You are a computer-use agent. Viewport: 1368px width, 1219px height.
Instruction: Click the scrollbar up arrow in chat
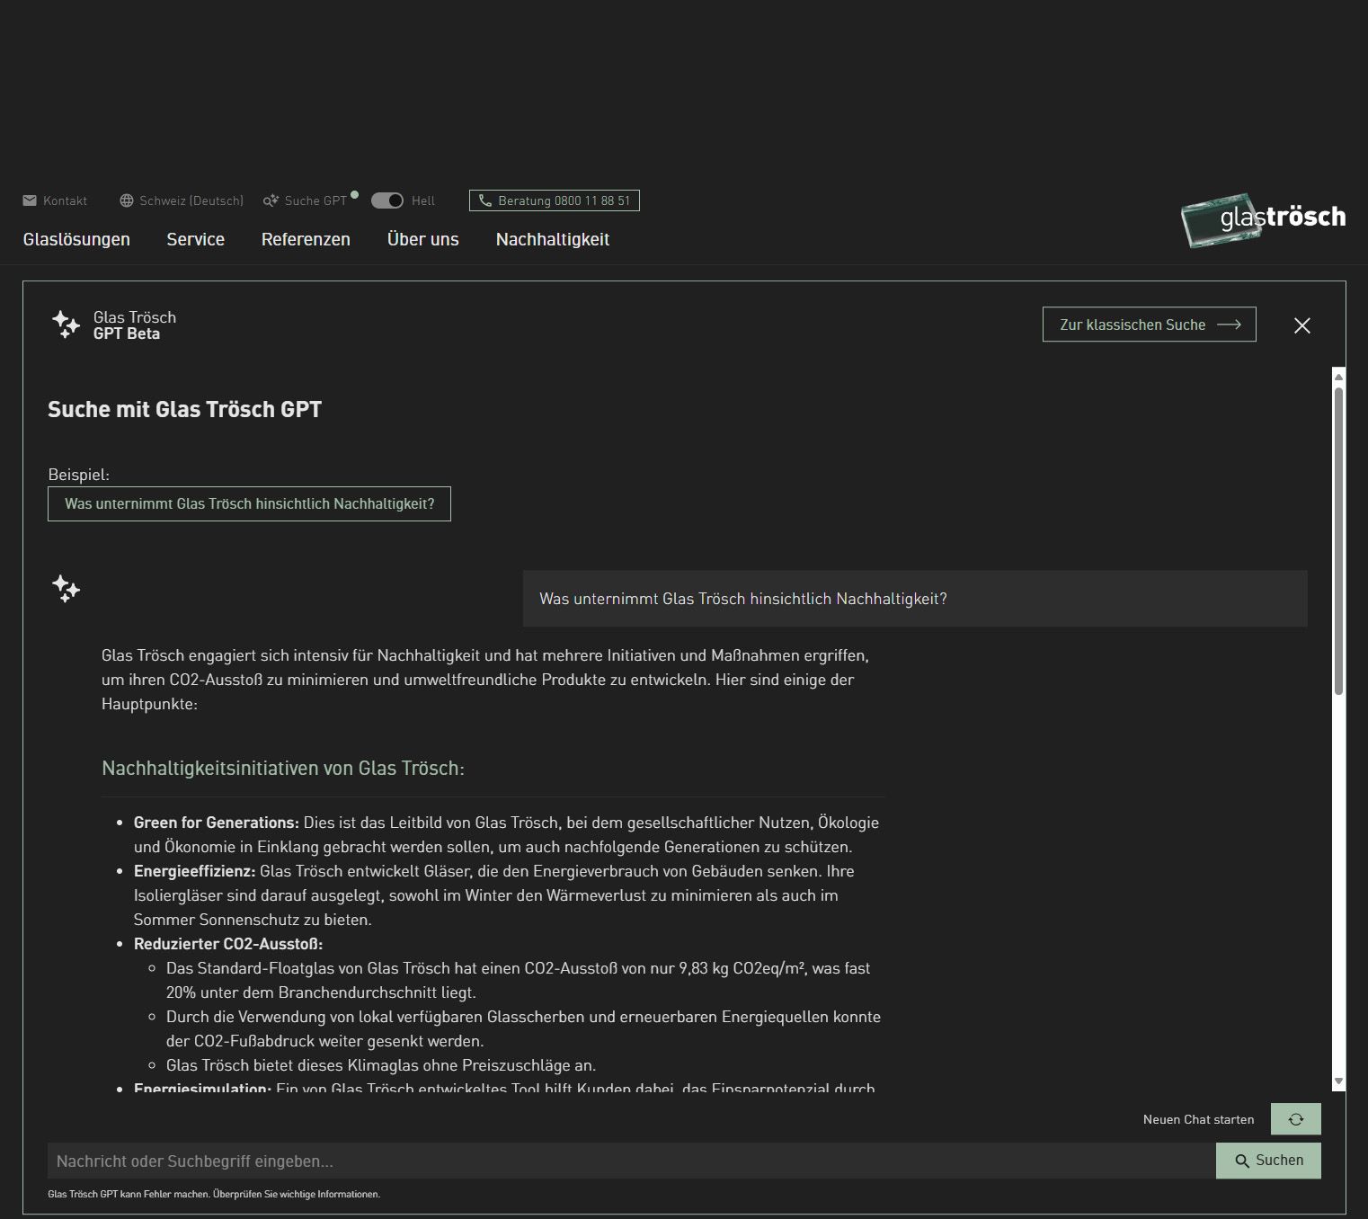1338,376
